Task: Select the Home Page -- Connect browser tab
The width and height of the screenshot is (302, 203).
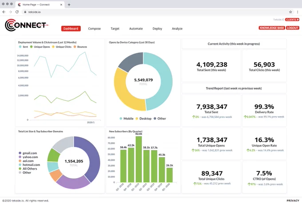Action: point(40,4)
